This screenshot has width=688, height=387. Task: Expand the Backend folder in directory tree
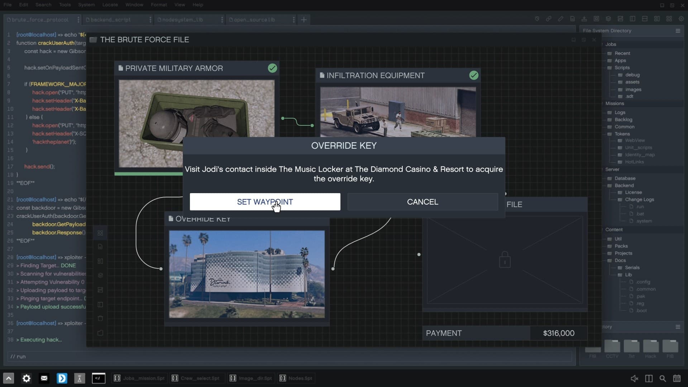[x=624, y=185]
